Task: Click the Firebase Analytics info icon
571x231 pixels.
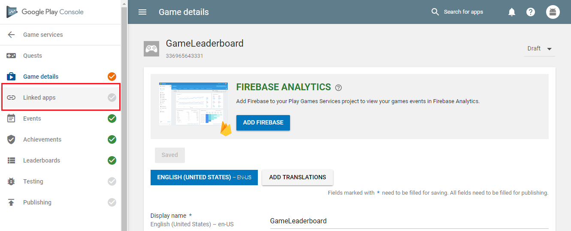Action: (338, 88)
